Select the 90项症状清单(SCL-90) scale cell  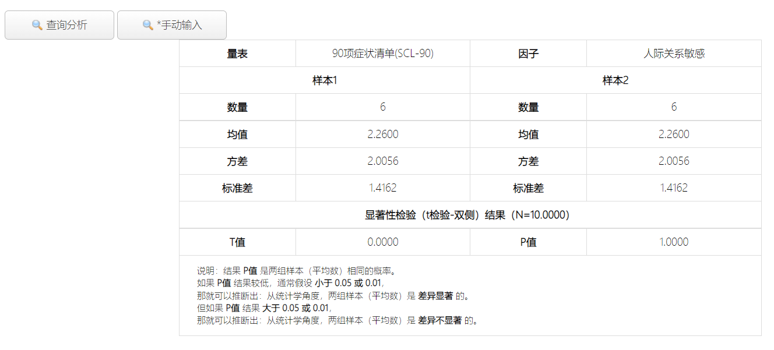382,54
